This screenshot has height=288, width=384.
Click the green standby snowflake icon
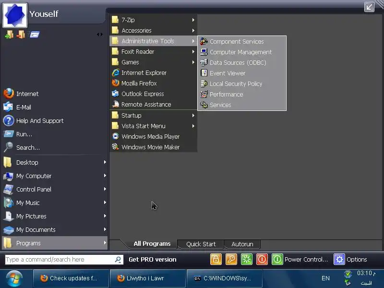[247, 259]
